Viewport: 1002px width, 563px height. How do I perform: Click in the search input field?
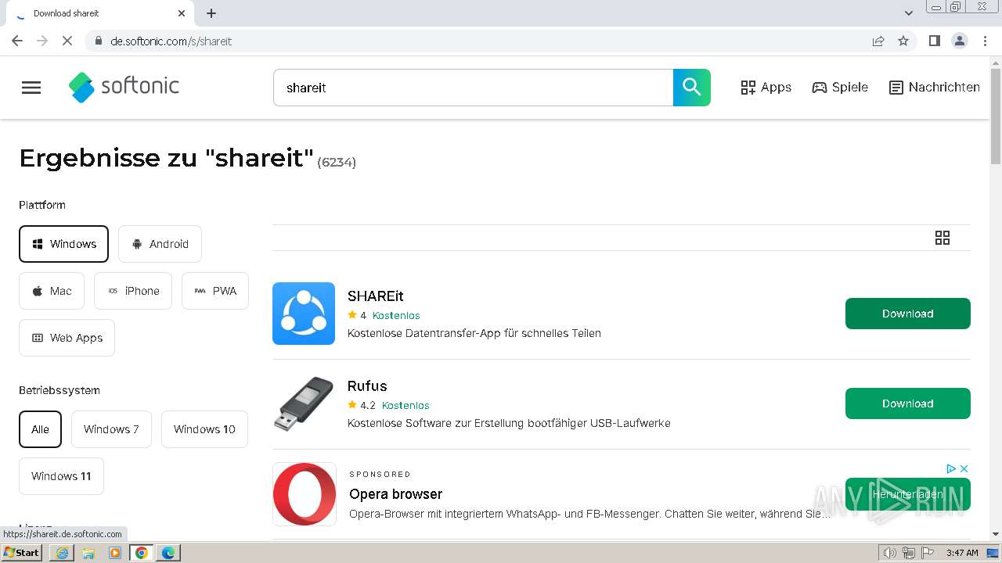[473, 88]
